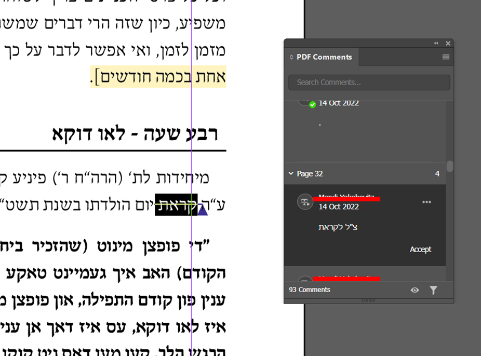Open the three-dots menu for the comment
This screenshot has width=481, height=356.
pyautogui.click(x=426, y=202)
